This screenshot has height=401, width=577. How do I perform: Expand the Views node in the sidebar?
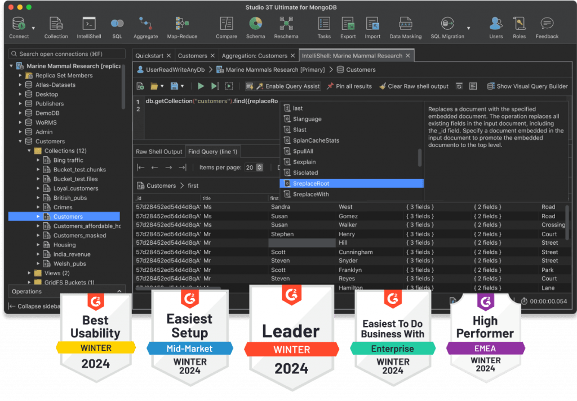(x=30, y=272)
